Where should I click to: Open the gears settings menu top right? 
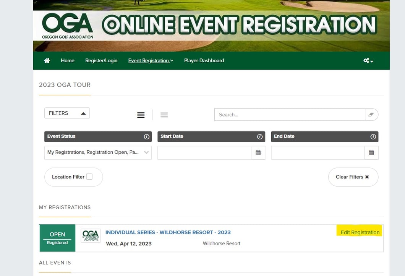(x=366, y=60)
